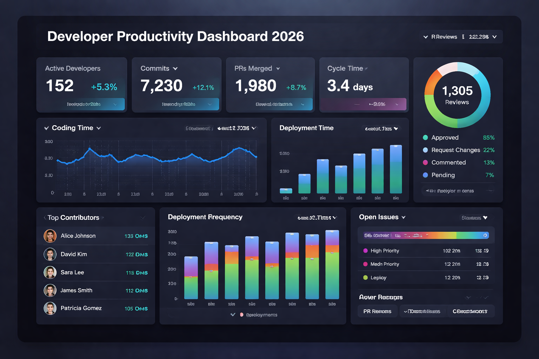Click the Request Changes legend dot
Viewport: 539px width, 359px height.
425,150
